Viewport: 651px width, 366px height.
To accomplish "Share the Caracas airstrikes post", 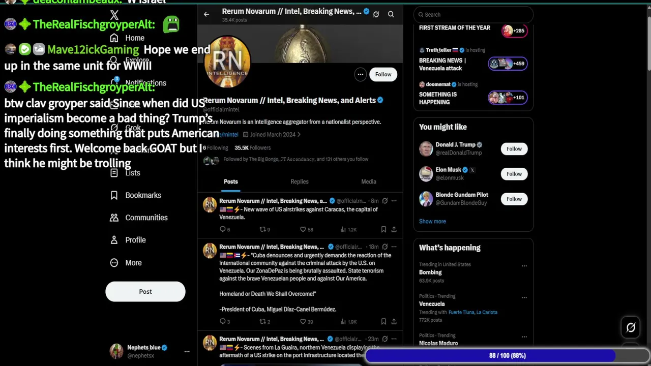I will point(394,229).
